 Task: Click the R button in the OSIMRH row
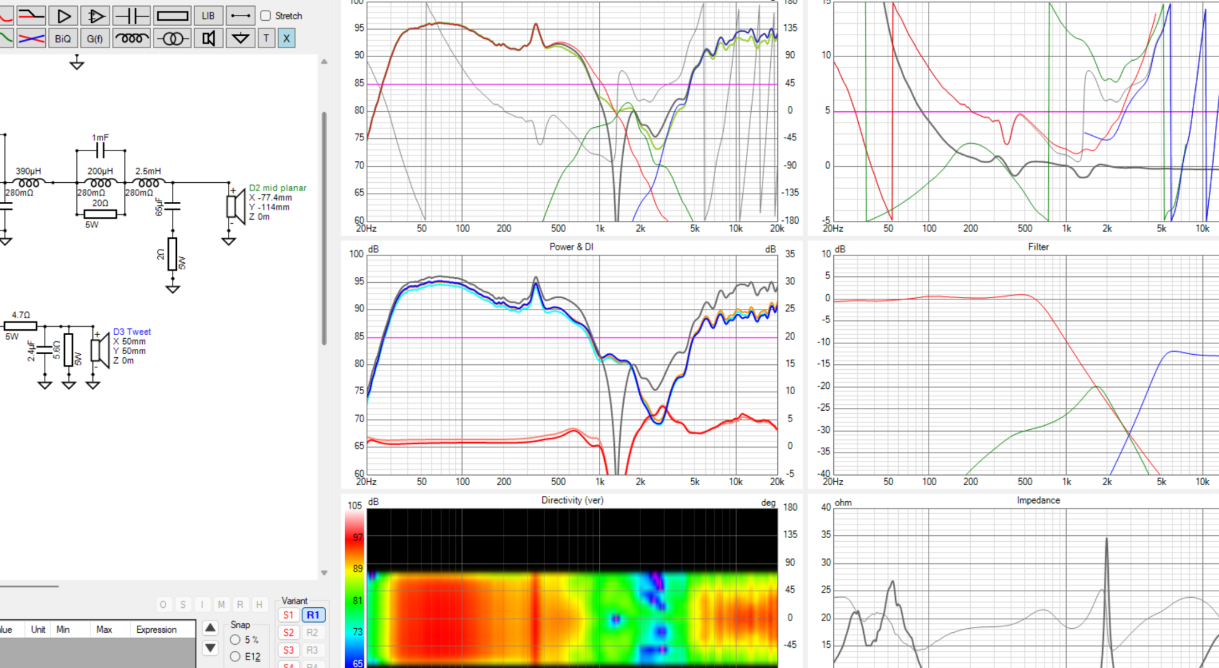pos(240,604)
